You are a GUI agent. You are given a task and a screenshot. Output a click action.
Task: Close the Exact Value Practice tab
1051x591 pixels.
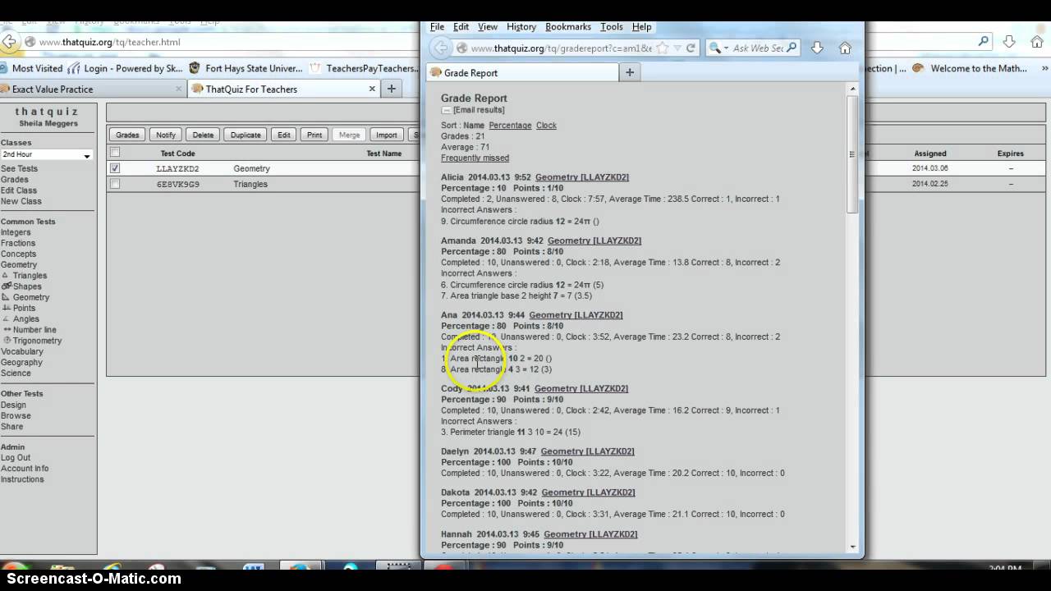(x=179, y=89)
